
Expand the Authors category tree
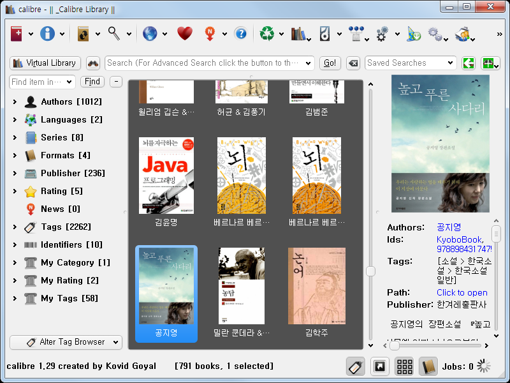tap(15, 102)
